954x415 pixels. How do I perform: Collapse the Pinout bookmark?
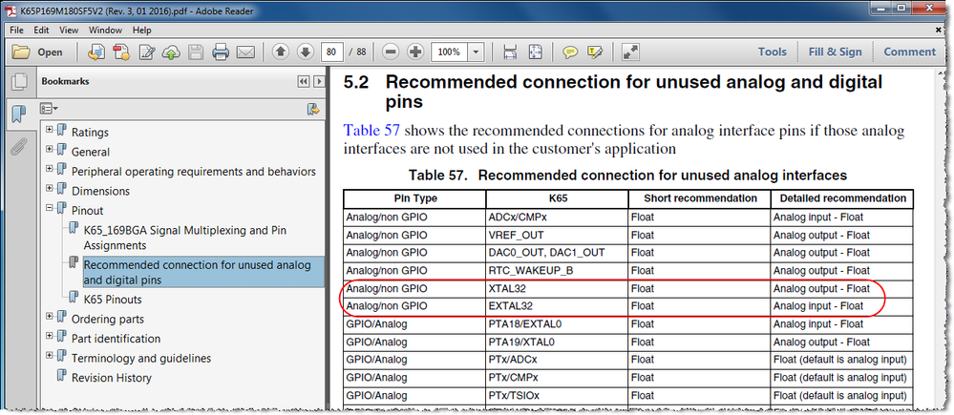[50, 208]
